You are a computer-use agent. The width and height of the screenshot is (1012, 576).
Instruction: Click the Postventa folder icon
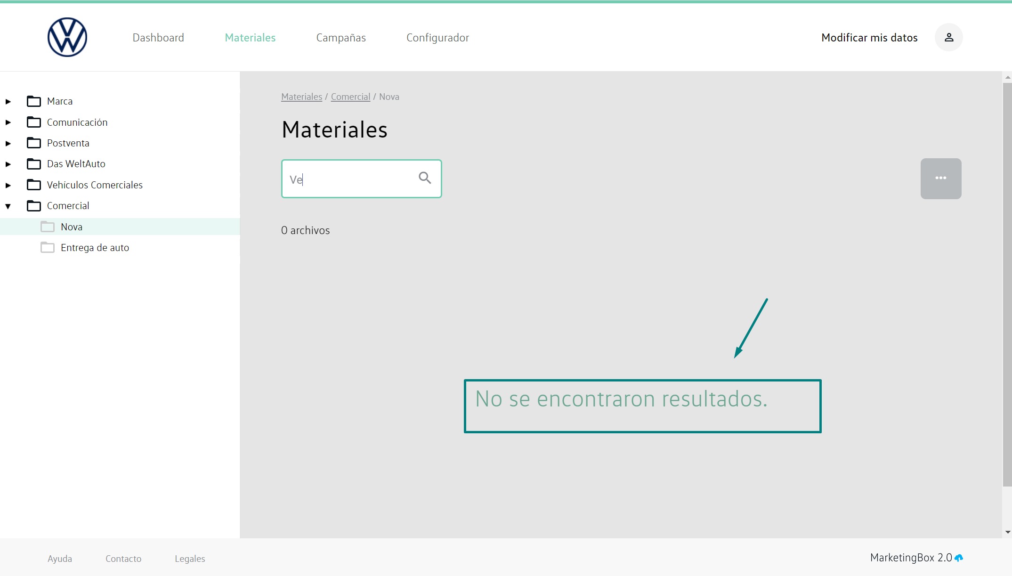(34, 143)
